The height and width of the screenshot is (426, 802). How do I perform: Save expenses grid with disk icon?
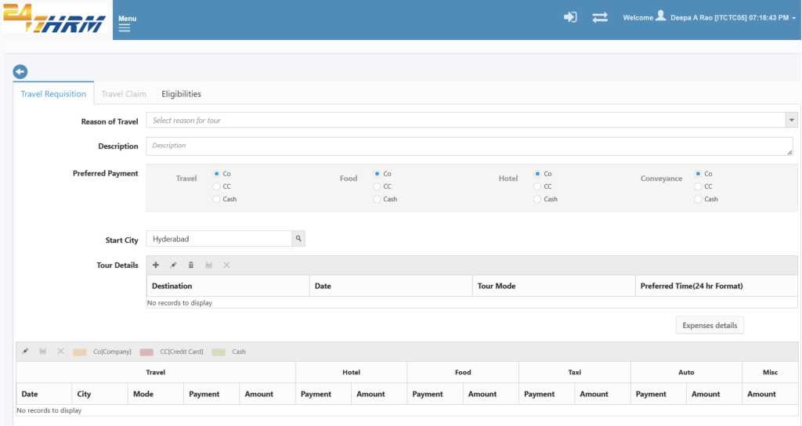click(43, 352)
